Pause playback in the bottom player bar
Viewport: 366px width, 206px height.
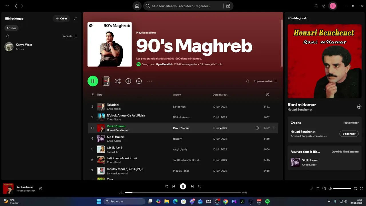click(183, 186)
